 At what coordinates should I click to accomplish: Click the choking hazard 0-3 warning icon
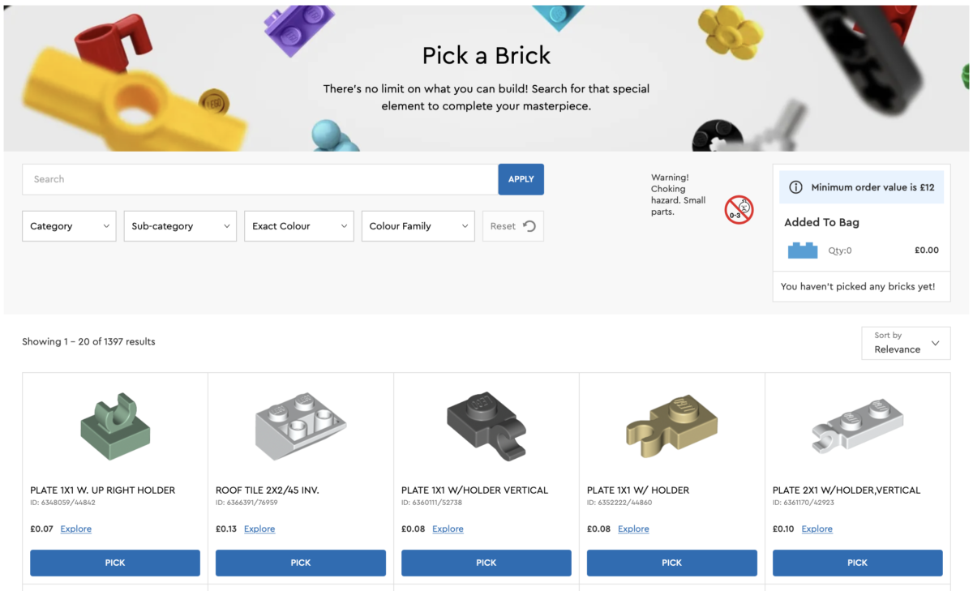point(738,209)
